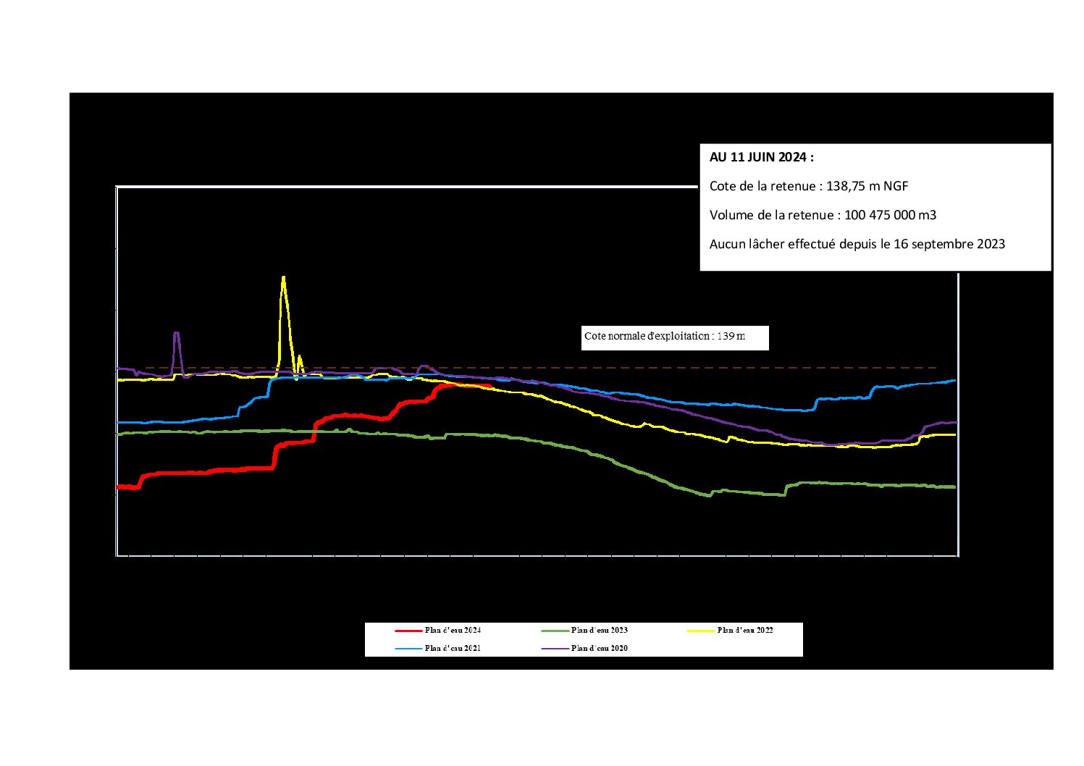Click the 'Cote normale d'exploitation : 139 m' label
Viewport: 1084px width, 766px height.
(664, 336)
